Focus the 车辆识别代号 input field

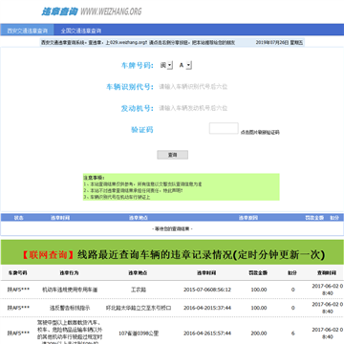(193, 87)
